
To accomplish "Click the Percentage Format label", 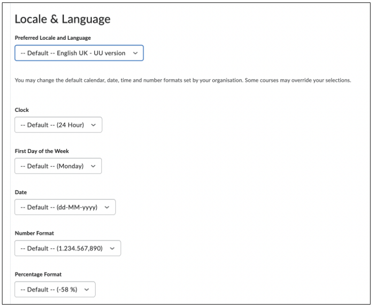I will 38,275.
